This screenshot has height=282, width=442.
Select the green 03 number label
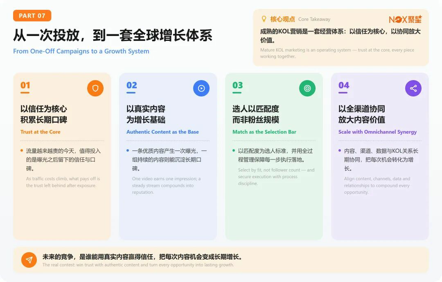(x=238, y=85)
